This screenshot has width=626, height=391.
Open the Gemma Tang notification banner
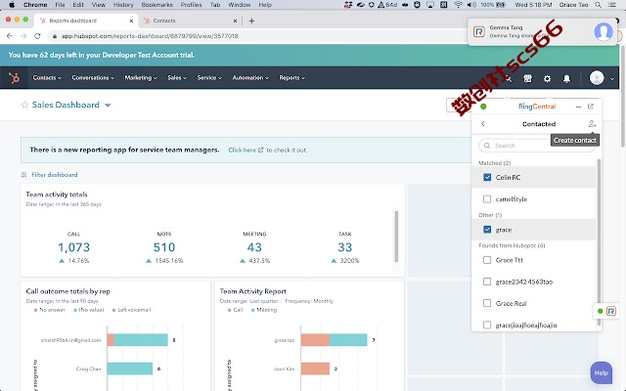coord(542,31)
